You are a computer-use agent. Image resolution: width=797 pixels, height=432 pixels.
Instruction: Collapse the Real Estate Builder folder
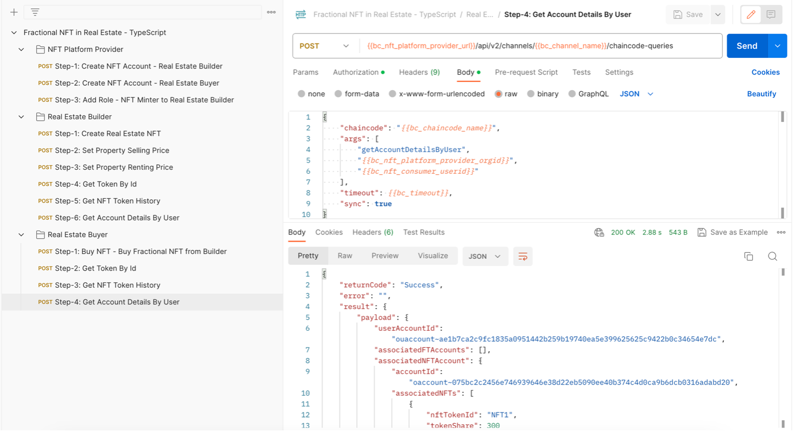click(21, 117)
